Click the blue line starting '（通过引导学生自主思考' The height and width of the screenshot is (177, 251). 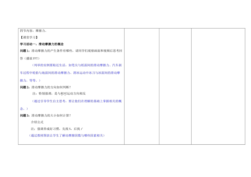click(x=76, y=101)
